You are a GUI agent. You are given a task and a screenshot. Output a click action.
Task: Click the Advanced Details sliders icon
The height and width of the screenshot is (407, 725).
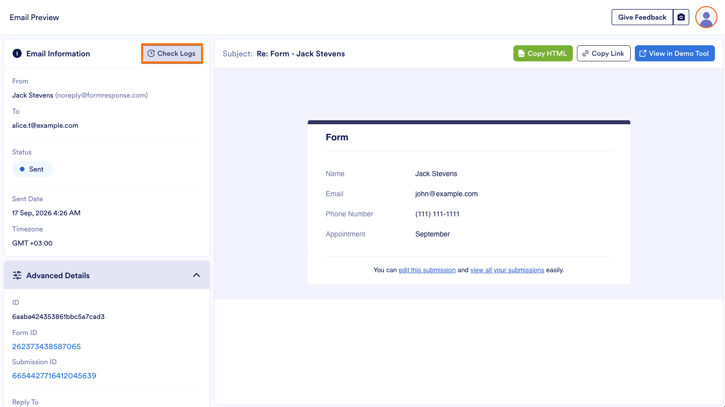(17, 275)
